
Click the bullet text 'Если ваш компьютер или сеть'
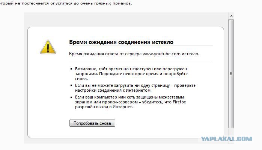click(130, 102)
